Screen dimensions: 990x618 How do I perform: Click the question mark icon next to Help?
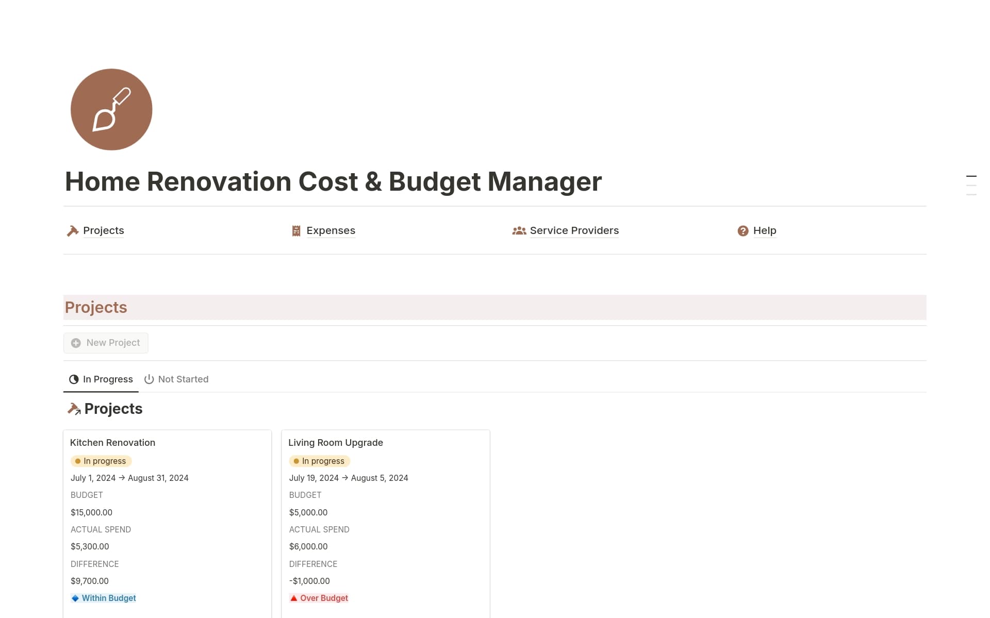(742, 231)
